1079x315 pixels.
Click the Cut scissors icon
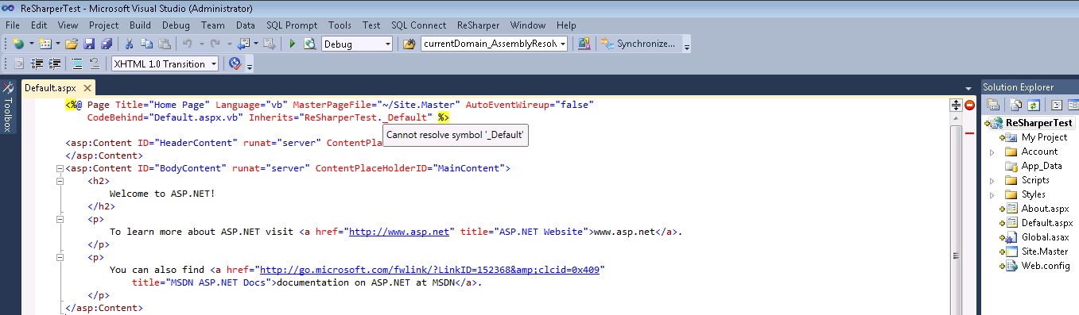130,44
